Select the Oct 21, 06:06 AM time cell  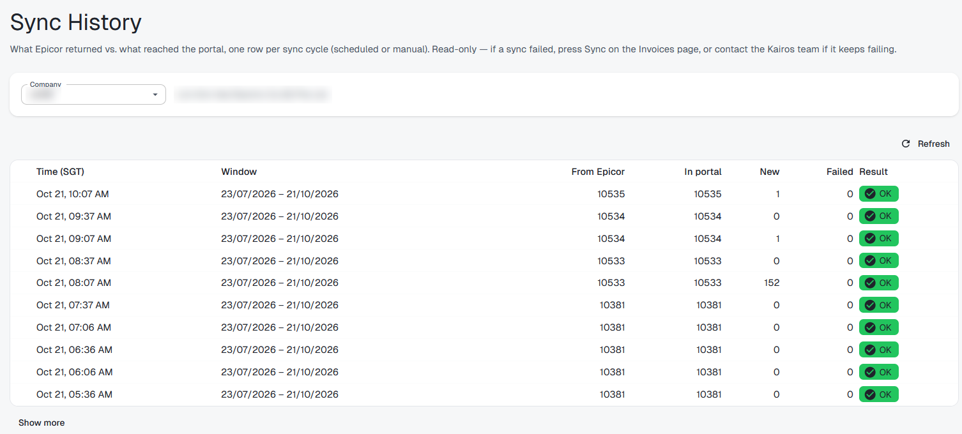74,372
